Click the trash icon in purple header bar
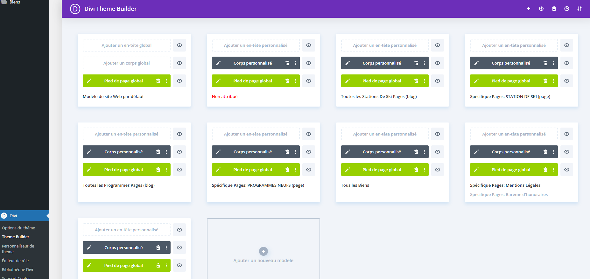 tap(554, 9)
